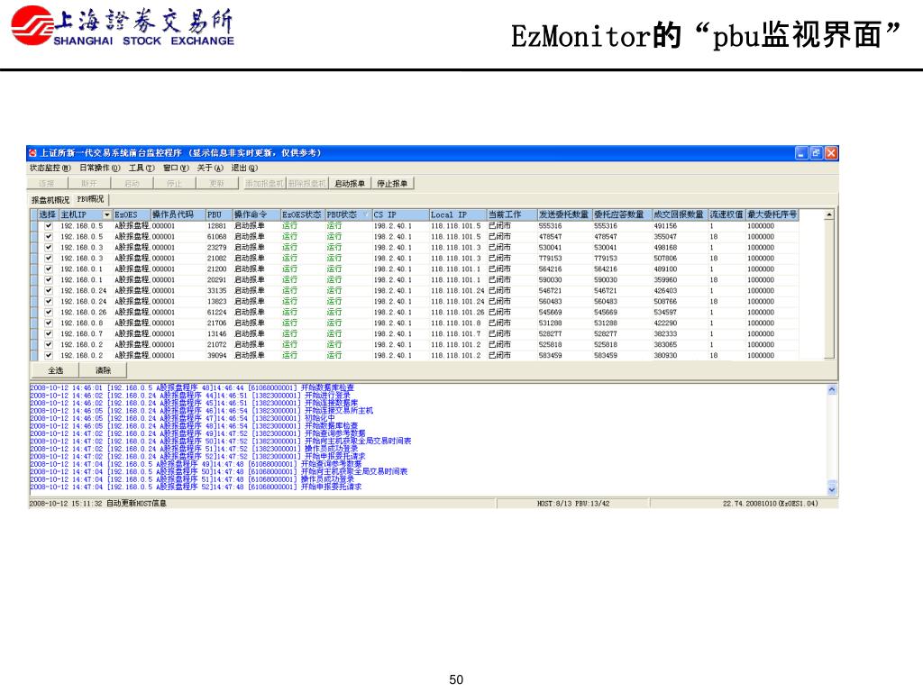Click the 停止报单 toolbar button

393,184
